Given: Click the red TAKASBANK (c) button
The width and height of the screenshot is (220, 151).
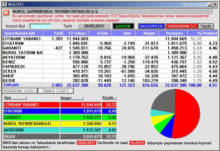Looking at the screenshot, I should pos(181,26).
